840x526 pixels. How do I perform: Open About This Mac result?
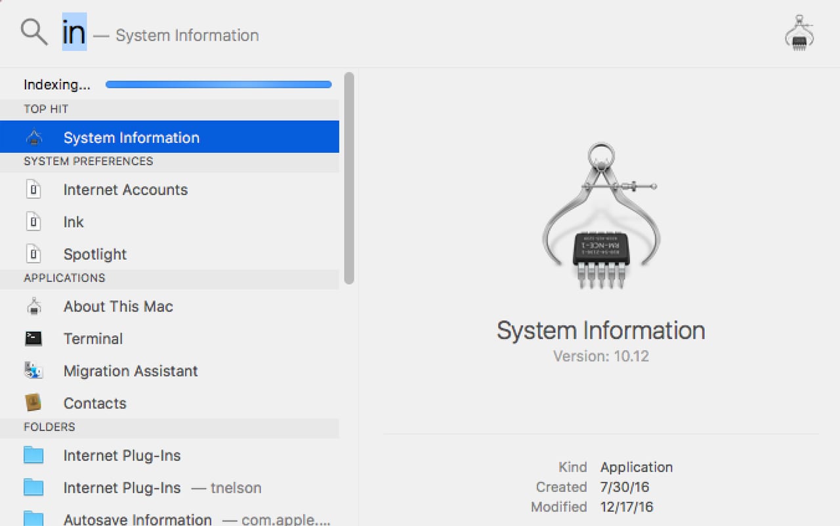(x=169, y=307)
